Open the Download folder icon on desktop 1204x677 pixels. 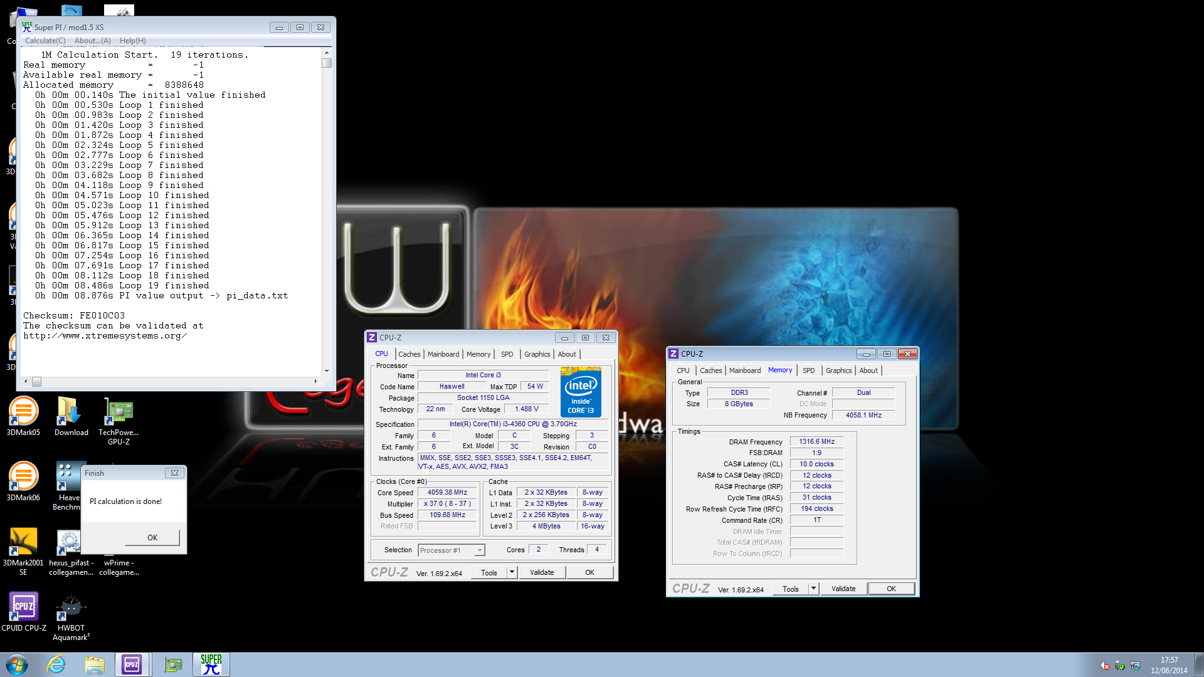point(71,416)
